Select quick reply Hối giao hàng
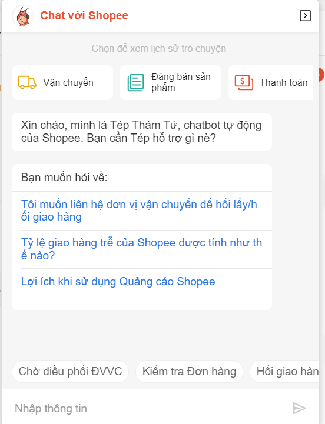 pyautogui.click(x=284, y=372)
